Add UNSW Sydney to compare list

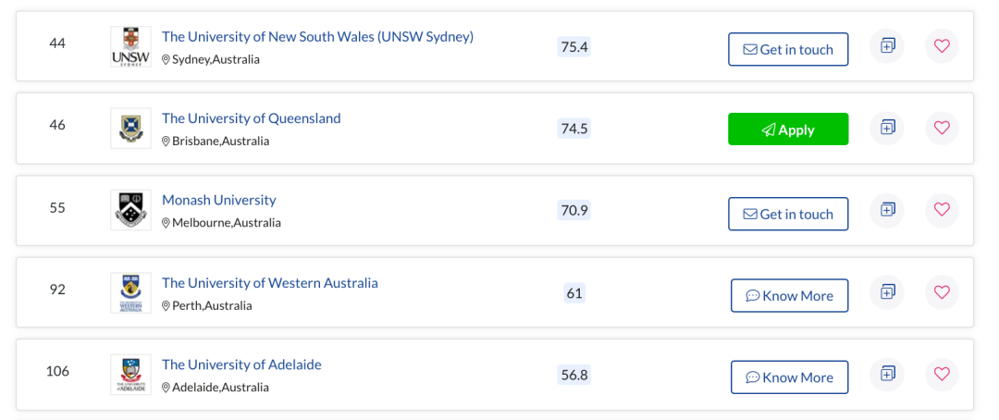tap(887, 46)
